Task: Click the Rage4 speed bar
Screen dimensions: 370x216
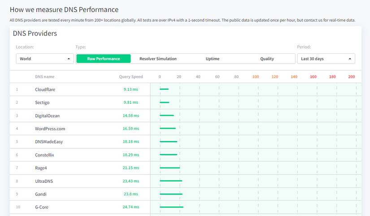Action: [x=170, y=168]
